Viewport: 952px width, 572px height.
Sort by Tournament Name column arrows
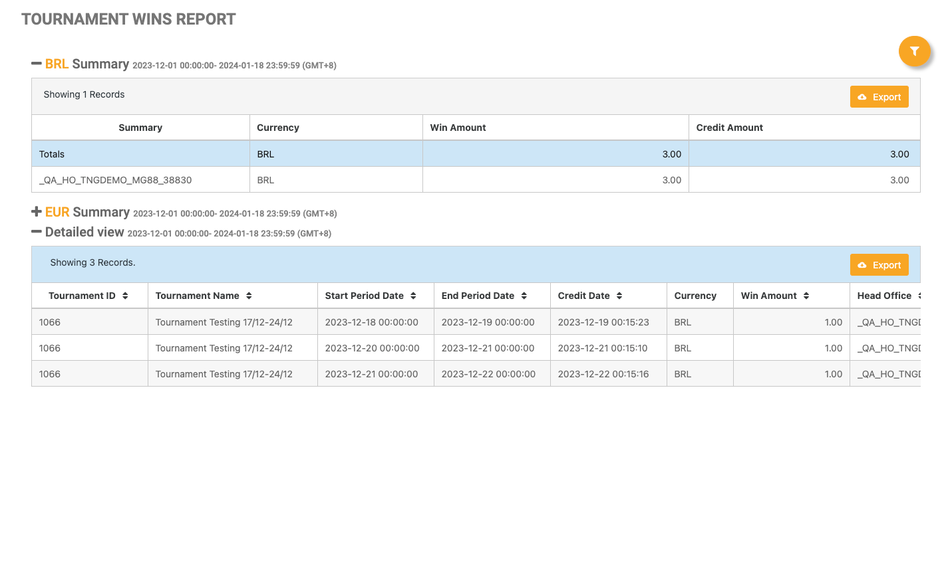(x=249, y=296)
